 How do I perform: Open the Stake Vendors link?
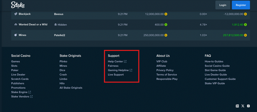click(20, 97)
